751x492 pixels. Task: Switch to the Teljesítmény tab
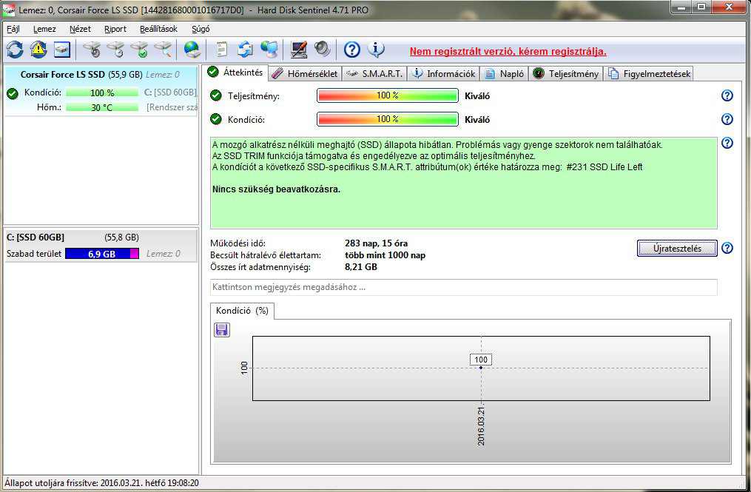(x=565, y=74)
